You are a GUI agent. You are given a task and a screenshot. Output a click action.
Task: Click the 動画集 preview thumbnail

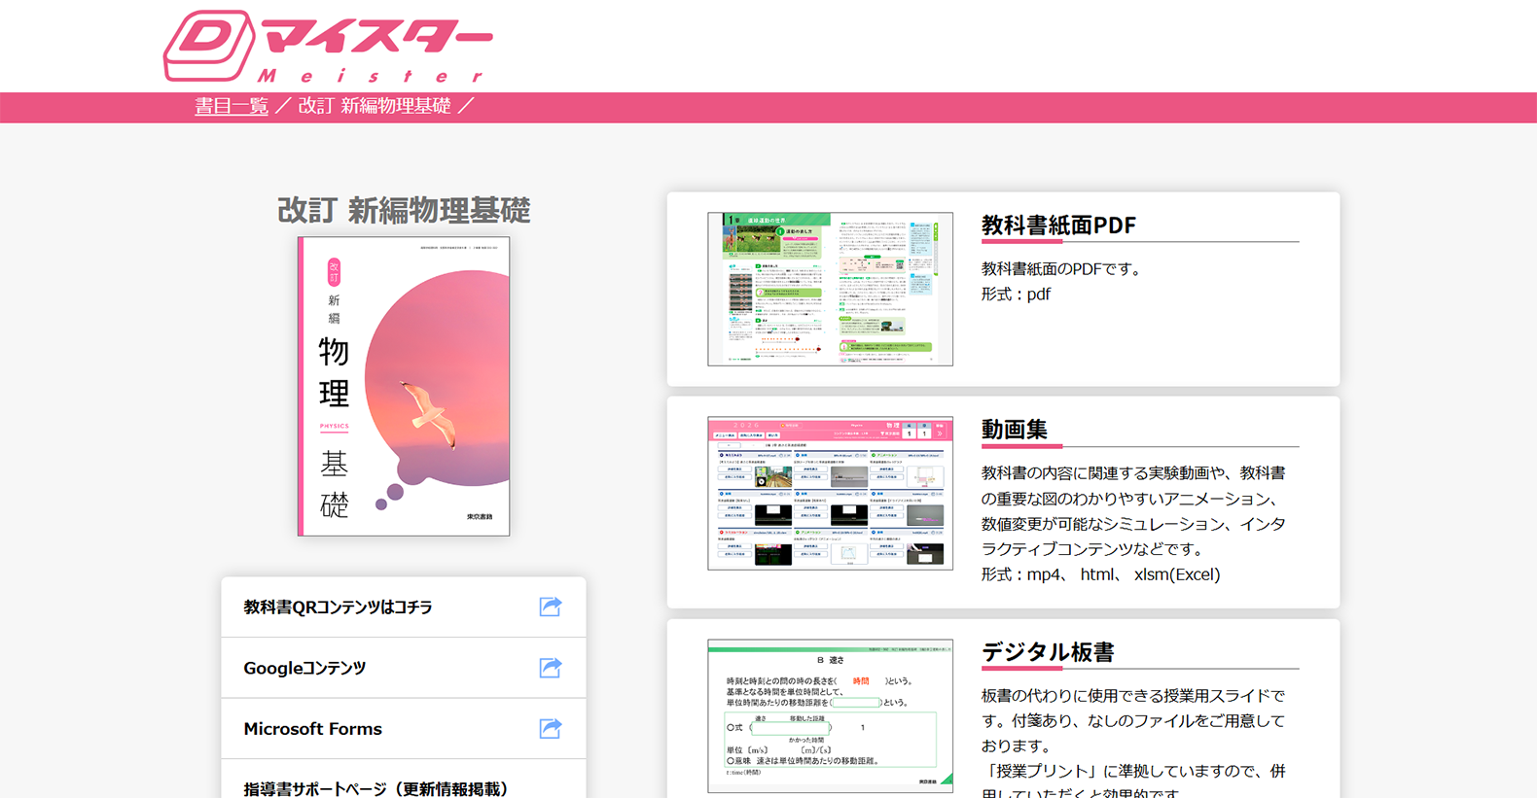830,493
